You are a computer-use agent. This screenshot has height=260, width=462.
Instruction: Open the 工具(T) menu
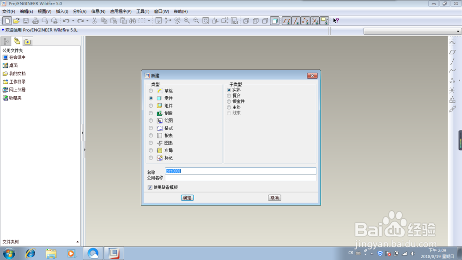pyautogui.click(x=143, y=12)
